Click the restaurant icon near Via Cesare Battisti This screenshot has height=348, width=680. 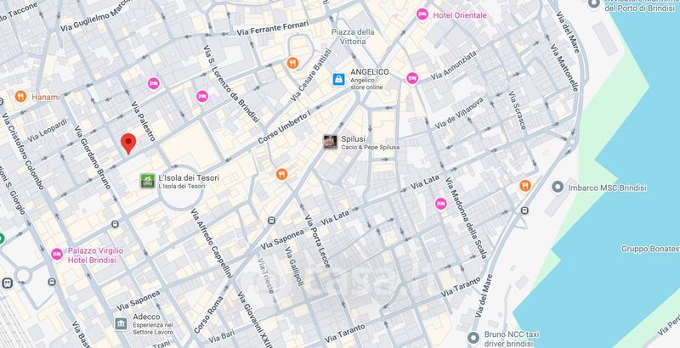(x=292, y=63)
